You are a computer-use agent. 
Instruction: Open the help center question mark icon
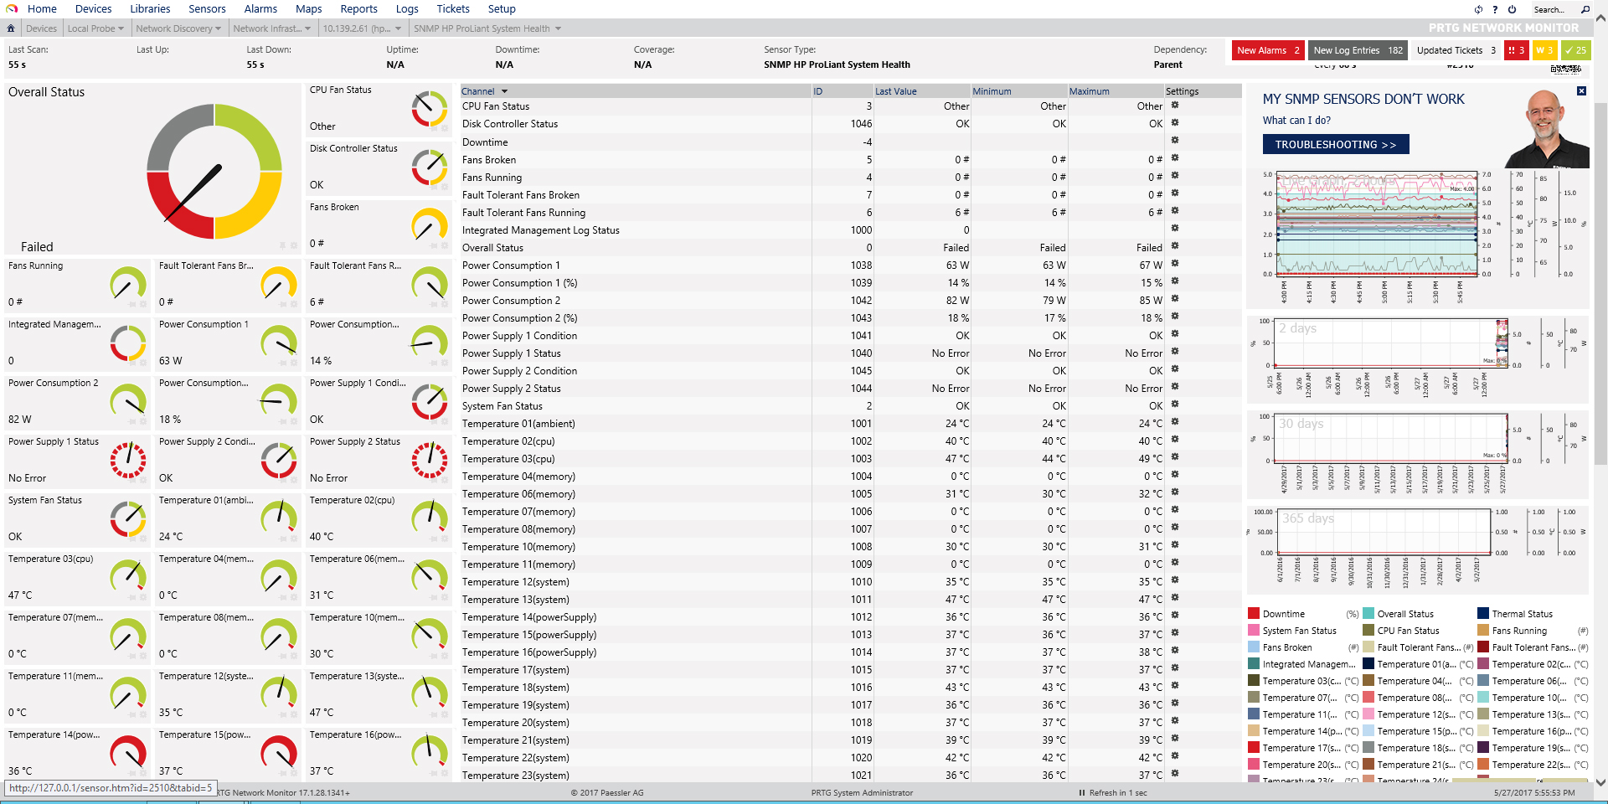click(1495, 9)
